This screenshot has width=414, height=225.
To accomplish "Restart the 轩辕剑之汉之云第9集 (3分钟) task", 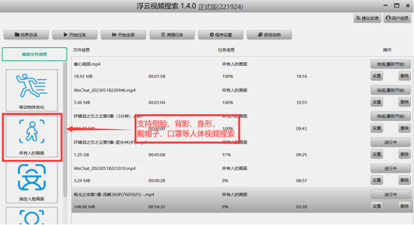I will click(x=391, y=116).
